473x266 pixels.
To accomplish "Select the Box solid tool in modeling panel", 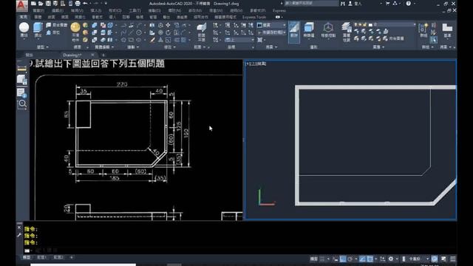I will [24, 30].
